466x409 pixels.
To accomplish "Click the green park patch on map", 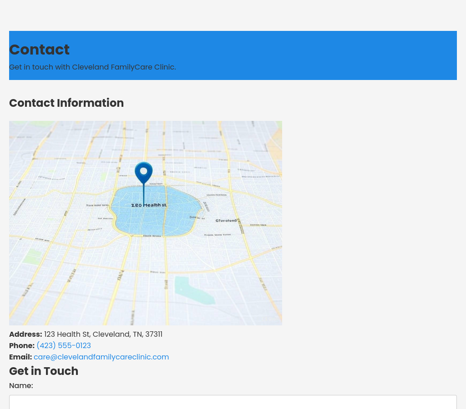I will click(32, 257).
